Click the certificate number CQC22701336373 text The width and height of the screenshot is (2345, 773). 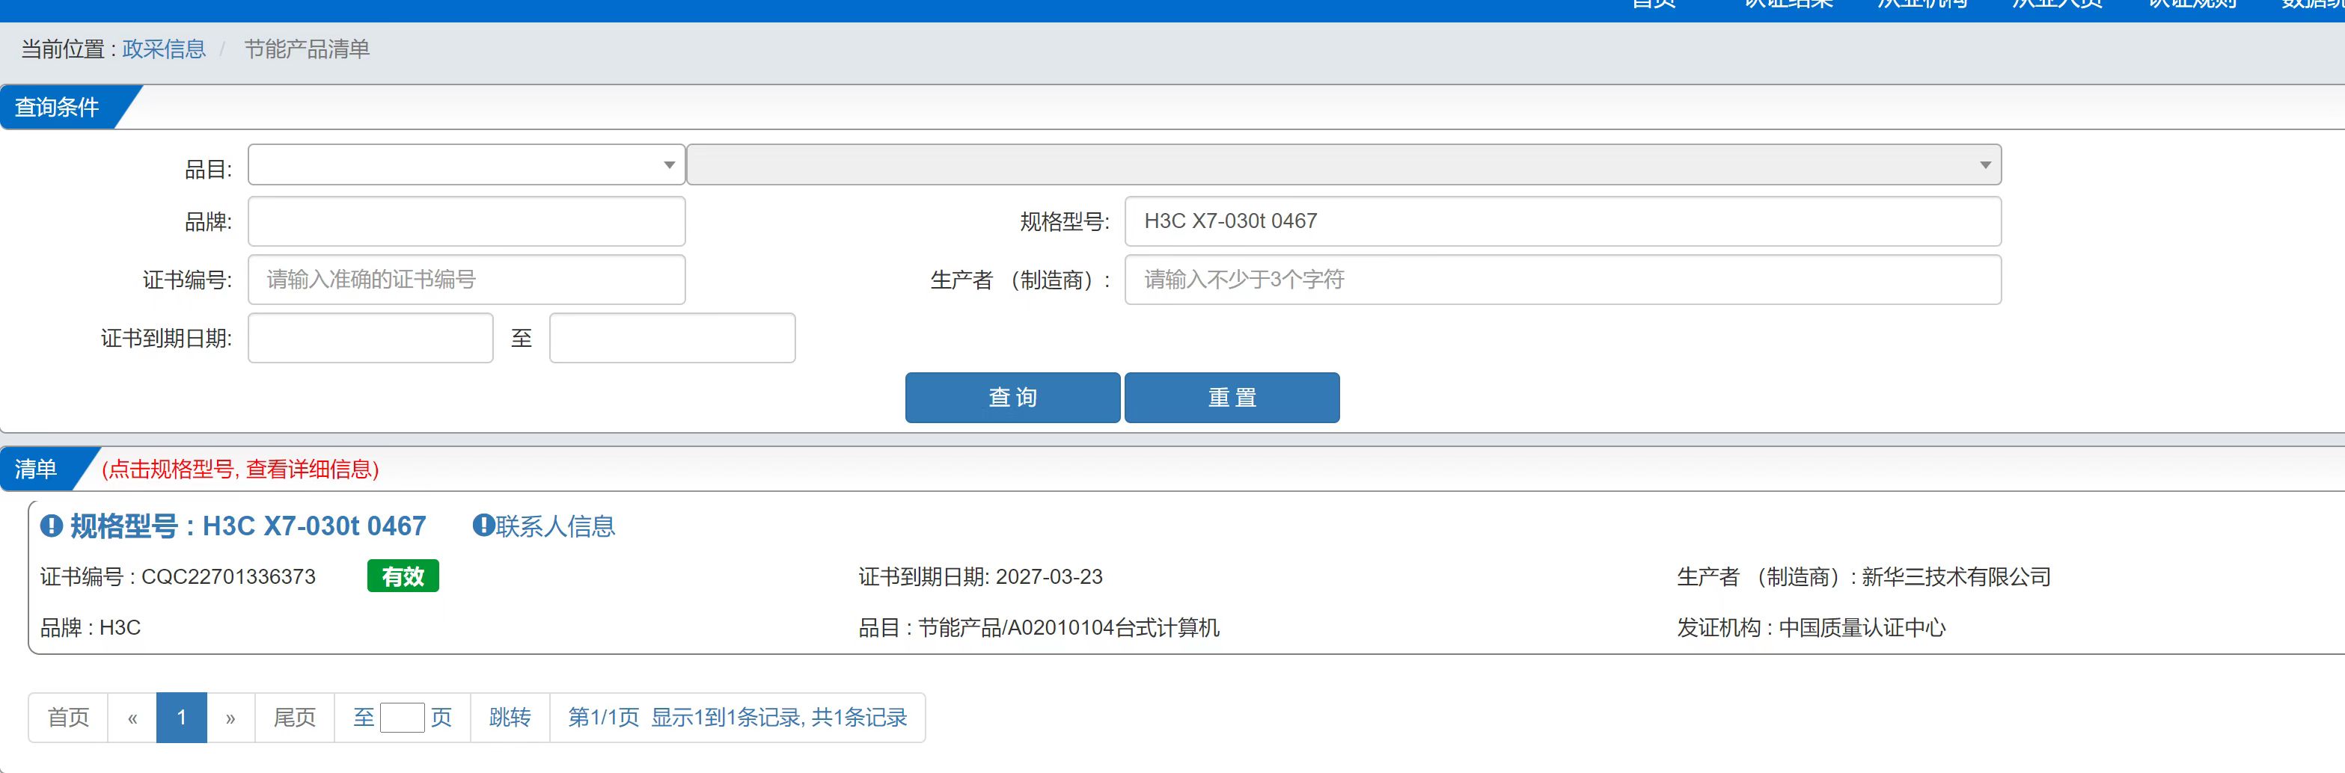pyautogui.click(x=228, y=576)
